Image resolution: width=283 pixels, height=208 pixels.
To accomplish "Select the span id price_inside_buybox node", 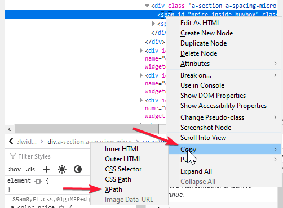I will click(141, 15).
